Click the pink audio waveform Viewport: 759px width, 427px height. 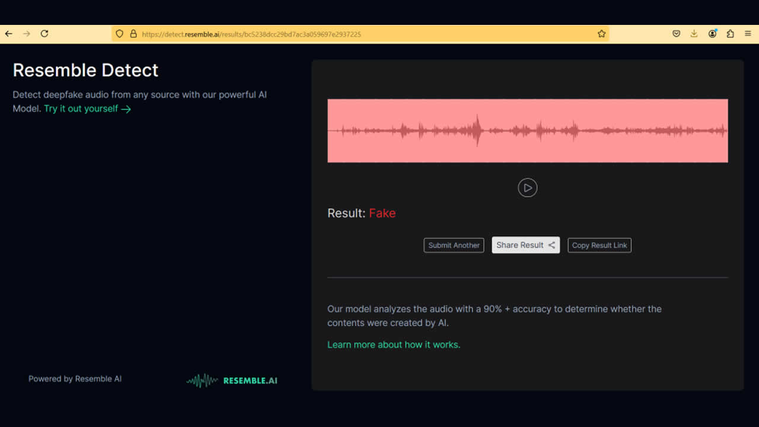pos(527,130)
